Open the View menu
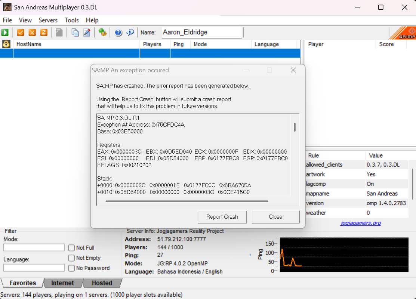The width and height of the screenshot is (416, 299). point(25,20)
